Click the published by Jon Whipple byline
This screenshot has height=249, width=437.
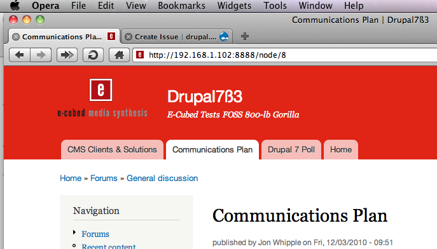(x=303, y=243)
